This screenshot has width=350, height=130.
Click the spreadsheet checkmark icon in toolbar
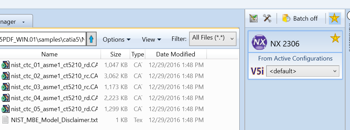253,18
